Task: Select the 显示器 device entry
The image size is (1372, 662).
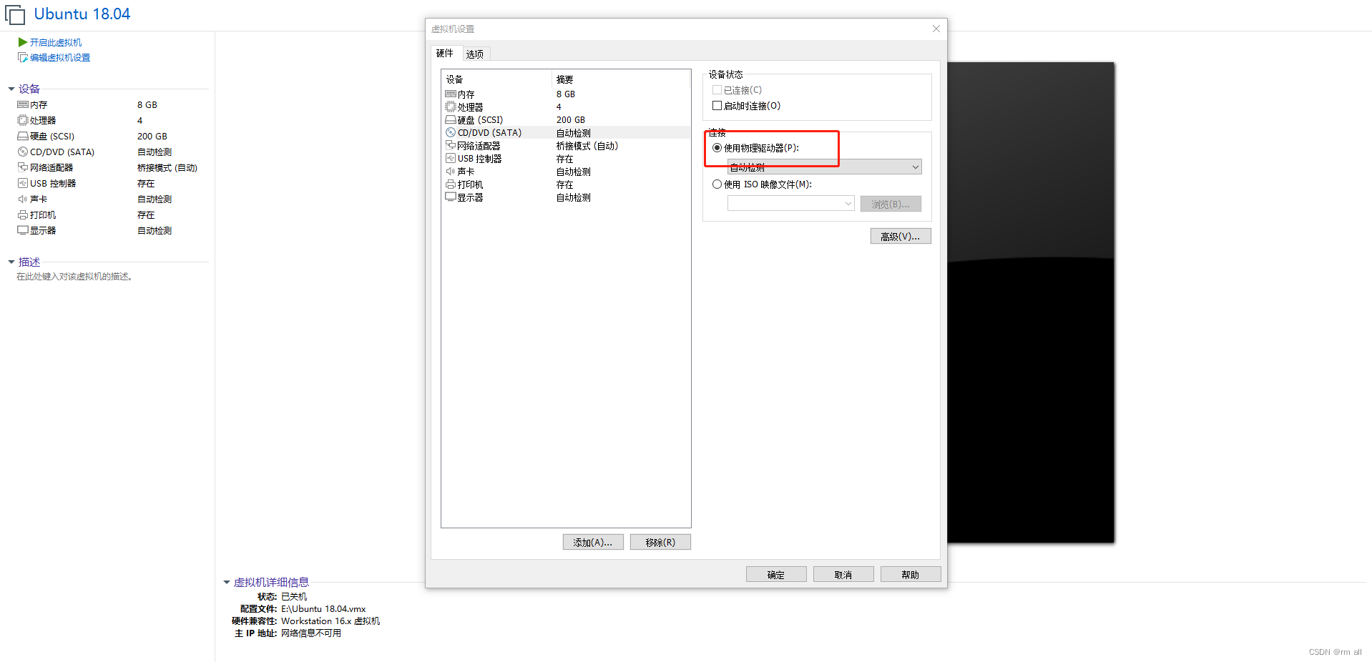Action: click(470, 197)
